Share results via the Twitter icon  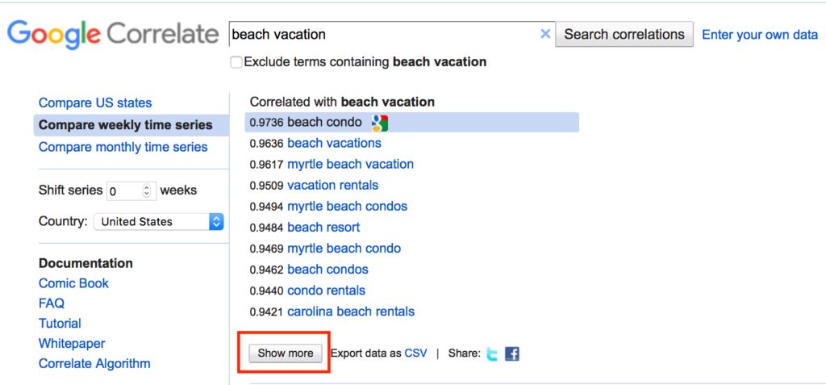(x=492, y=354)
